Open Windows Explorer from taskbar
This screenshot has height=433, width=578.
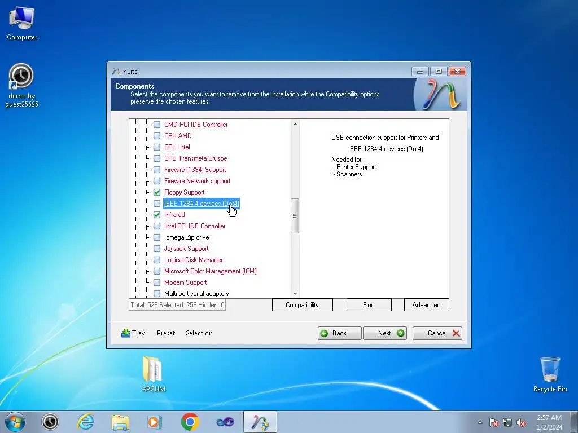click(120, 422)
